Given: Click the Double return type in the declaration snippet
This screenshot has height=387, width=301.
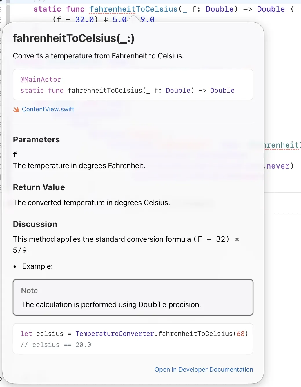Looking at the screenshot, I should pyautogui.click(x=222, y=90).
